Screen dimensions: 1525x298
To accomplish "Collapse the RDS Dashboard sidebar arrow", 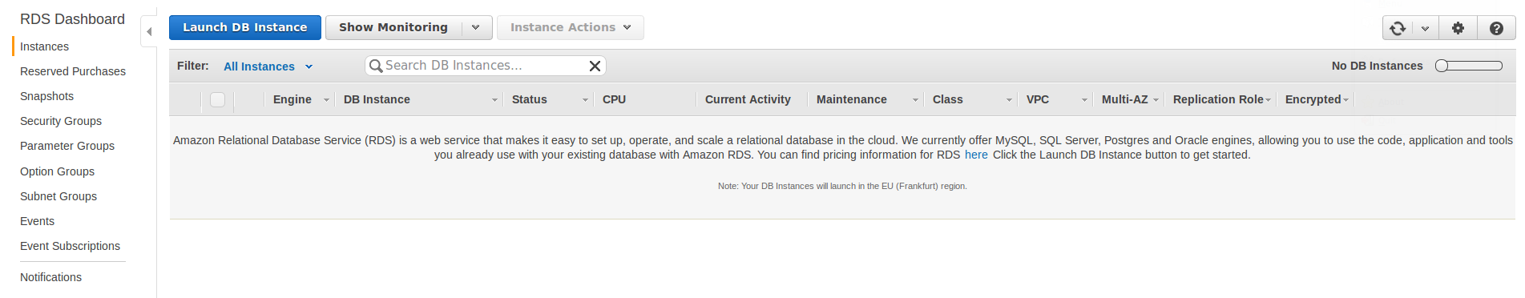I will 149,31.
